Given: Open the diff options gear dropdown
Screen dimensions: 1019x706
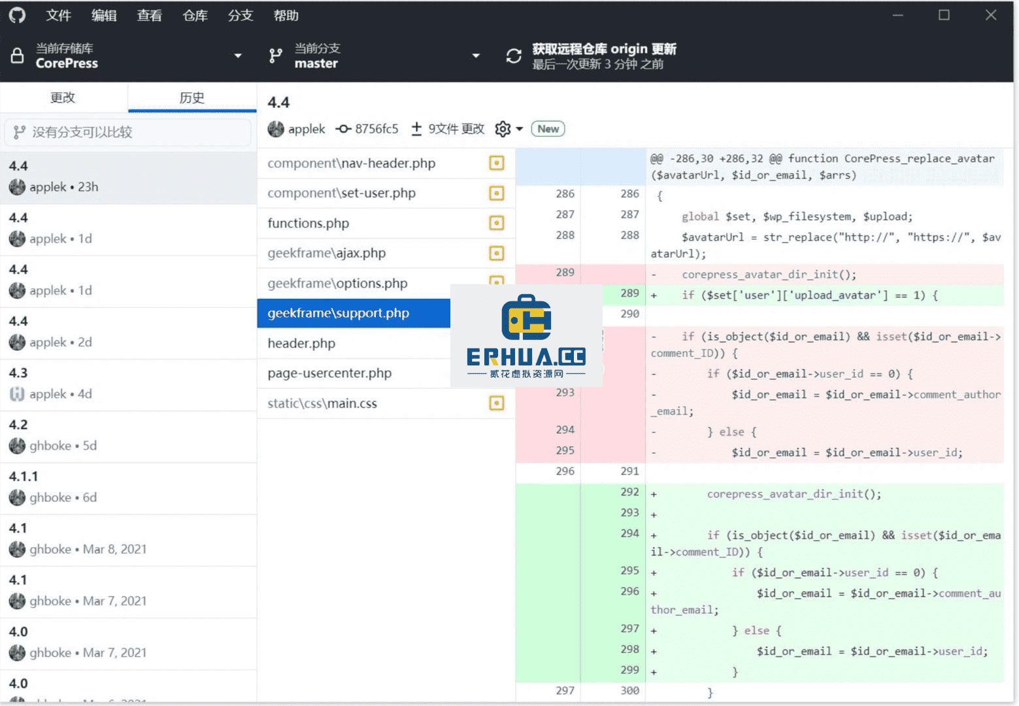Looking at the screenshot, I should (509, 129).
